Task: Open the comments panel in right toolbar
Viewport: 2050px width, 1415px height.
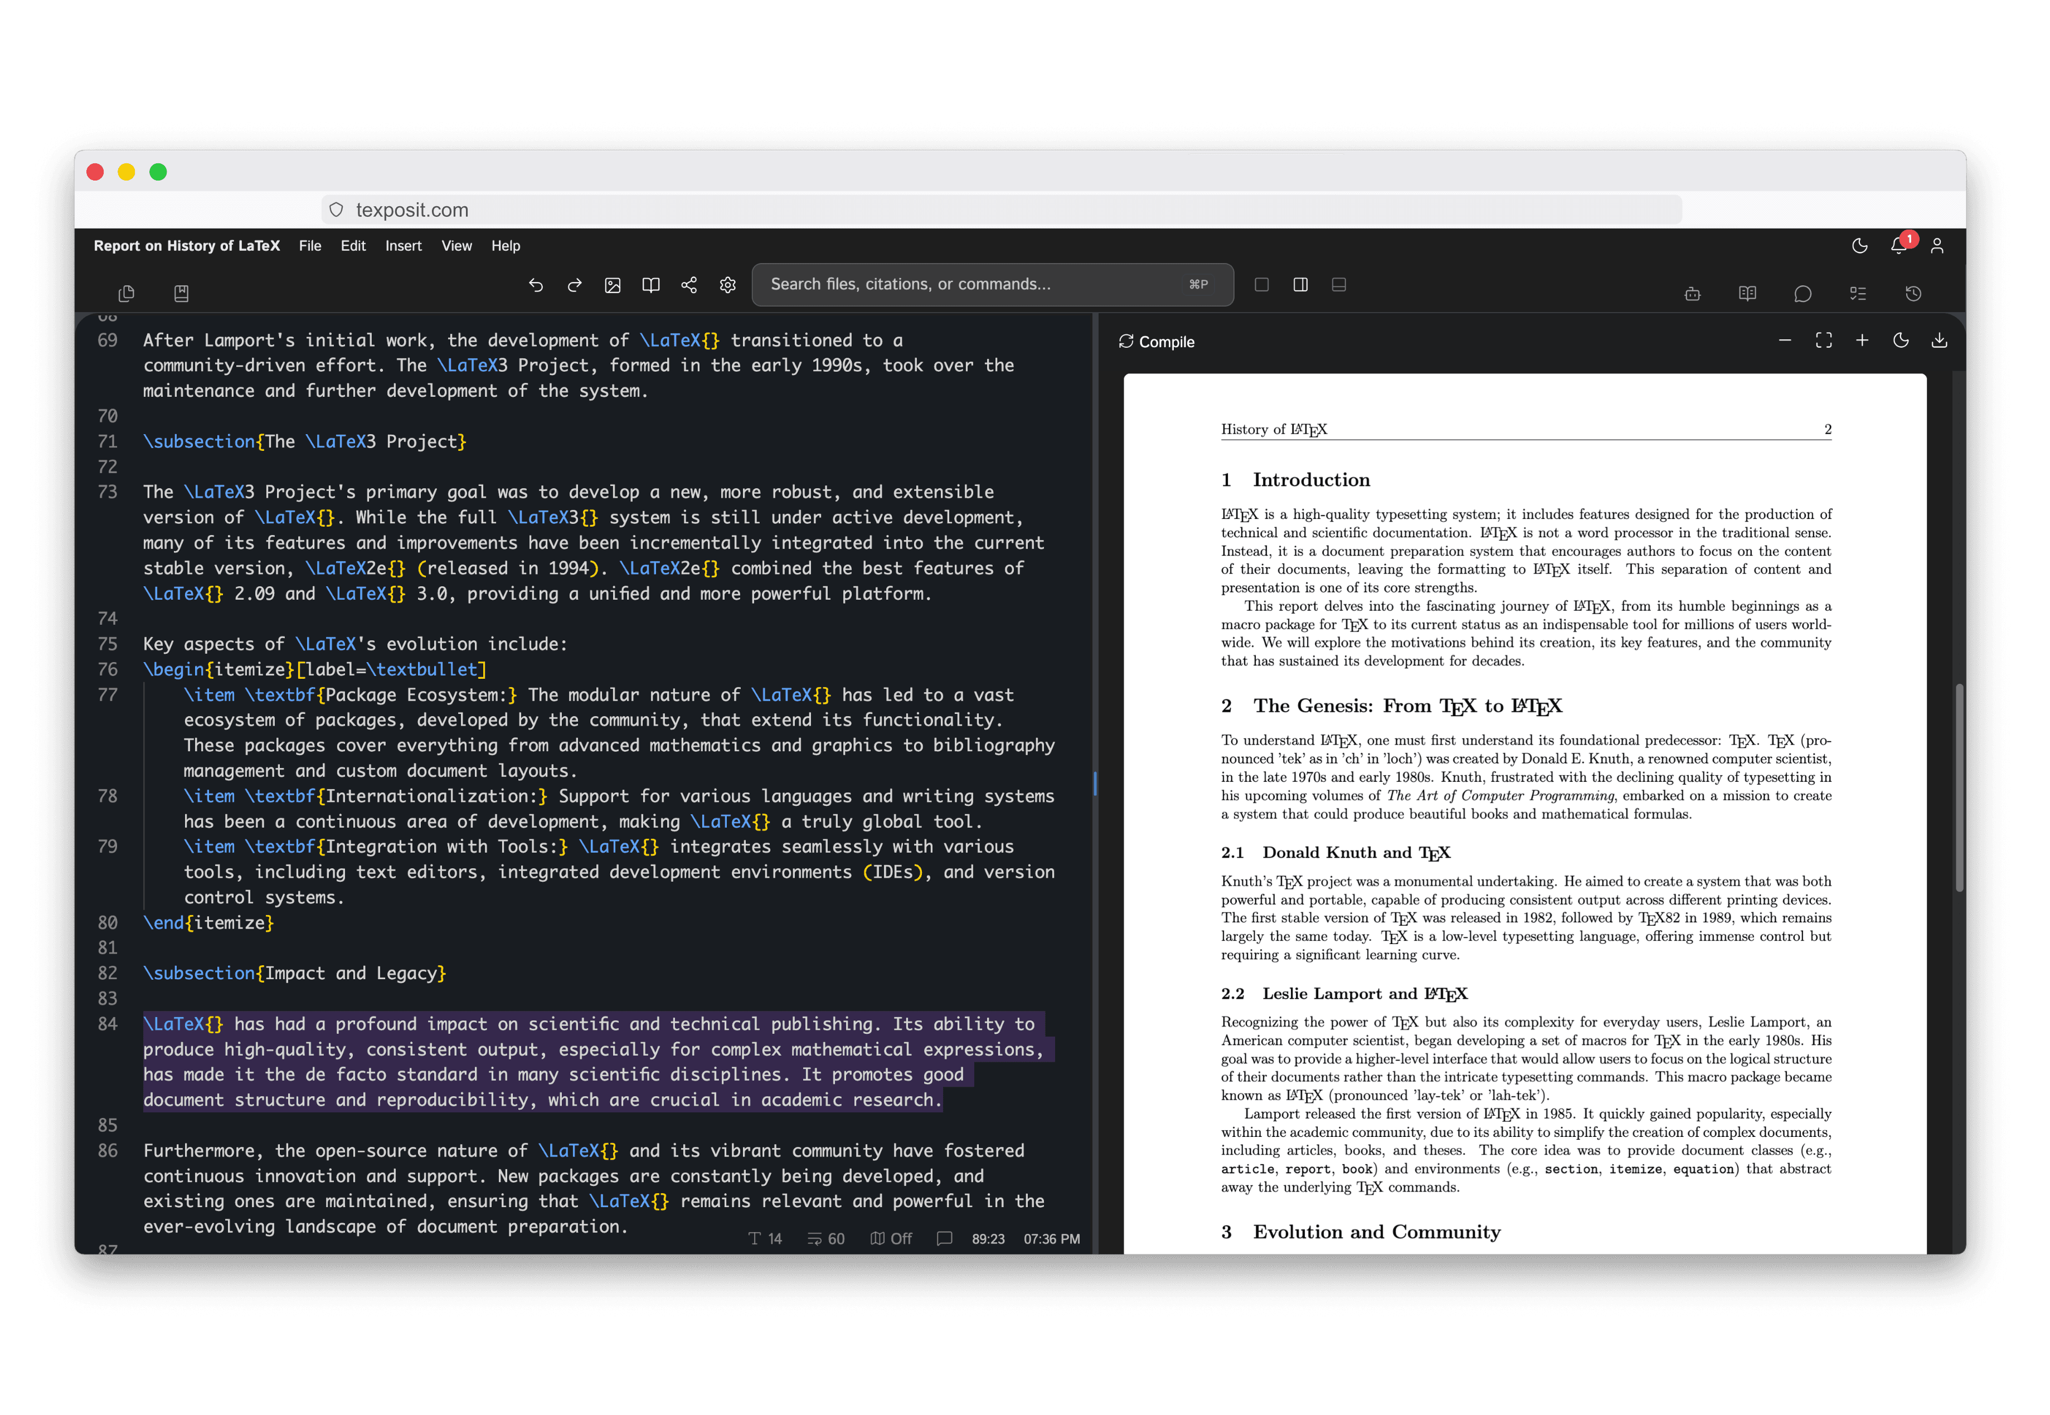Action: tap(1803, 294)
